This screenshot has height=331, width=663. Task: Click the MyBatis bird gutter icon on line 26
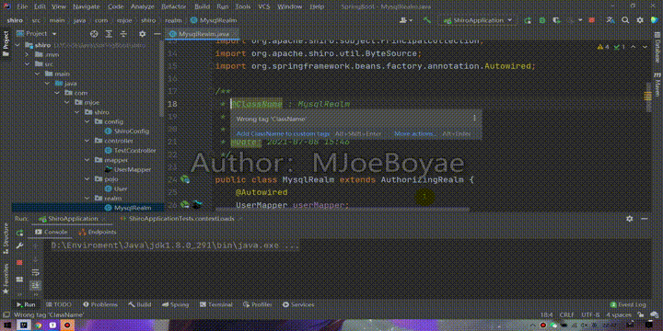[x=197, y=205]
